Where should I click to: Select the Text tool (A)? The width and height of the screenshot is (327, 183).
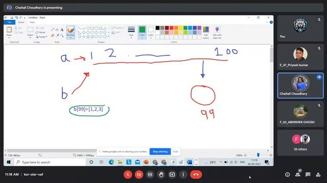(x=62, y=29)
